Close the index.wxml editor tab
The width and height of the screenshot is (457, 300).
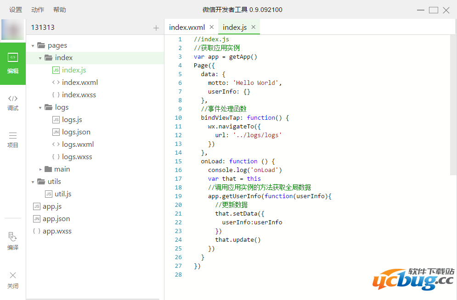click(211, 27)
